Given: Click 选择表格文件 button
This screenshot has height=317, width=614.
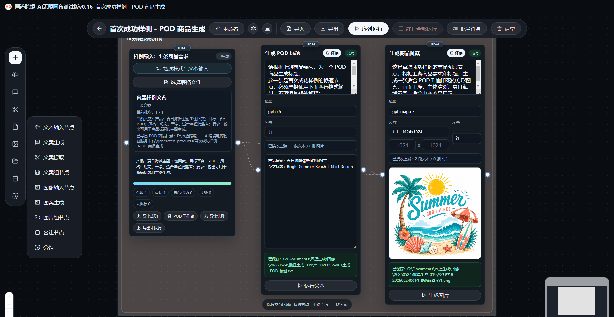Looking at the screenshot, I should [x=182, y=82].
